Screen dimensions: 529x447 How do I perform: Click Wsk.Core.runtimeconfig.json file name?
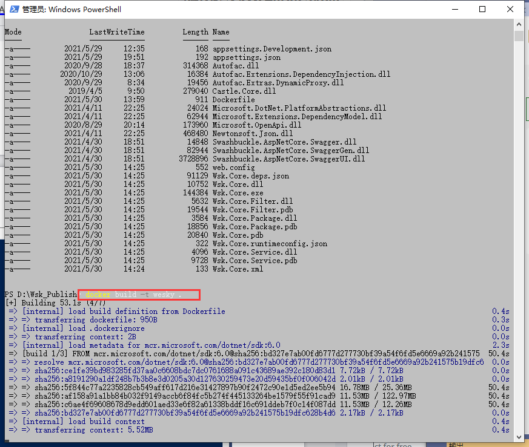tap(270, 244)
